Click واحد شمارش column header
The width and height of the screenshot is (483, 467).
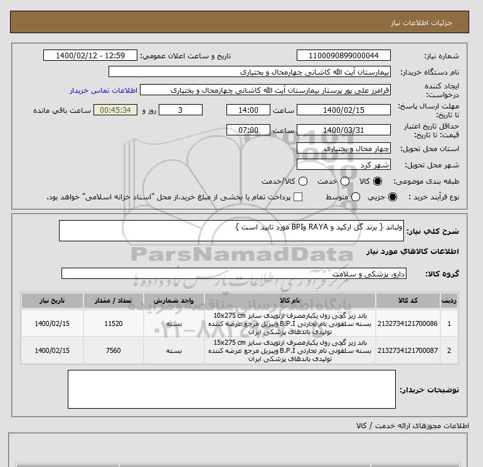coord(174,300)
